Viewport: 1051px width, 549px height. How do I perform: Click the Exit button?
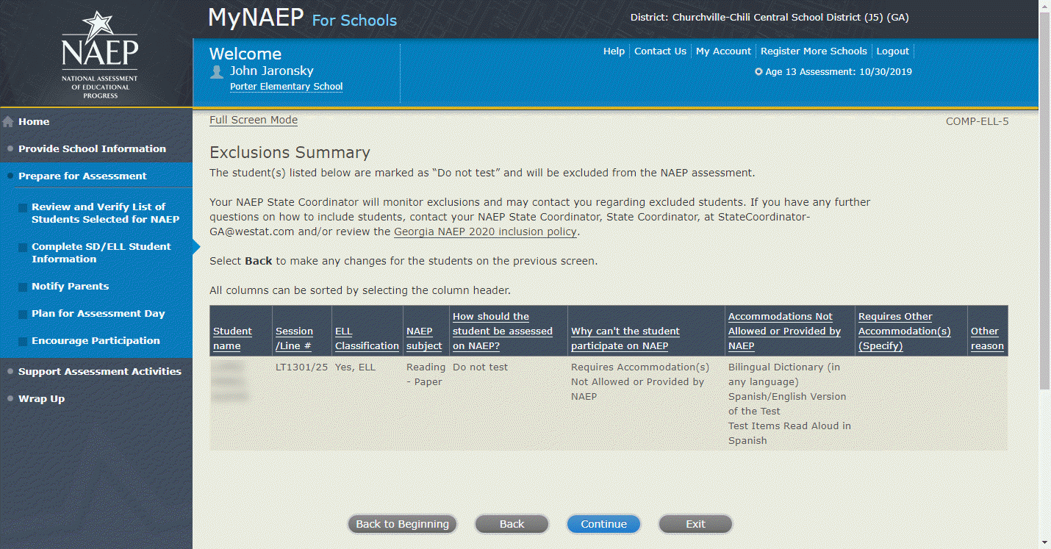coord(695,524)
